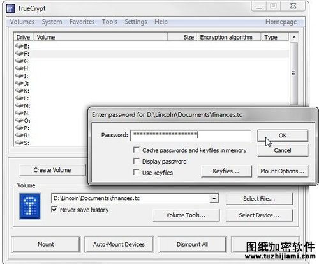The height and width of the screenshot is (264, 319).
Task: Select drive K: icon in list
Action: pyautogui.click(x=19, y=91)
